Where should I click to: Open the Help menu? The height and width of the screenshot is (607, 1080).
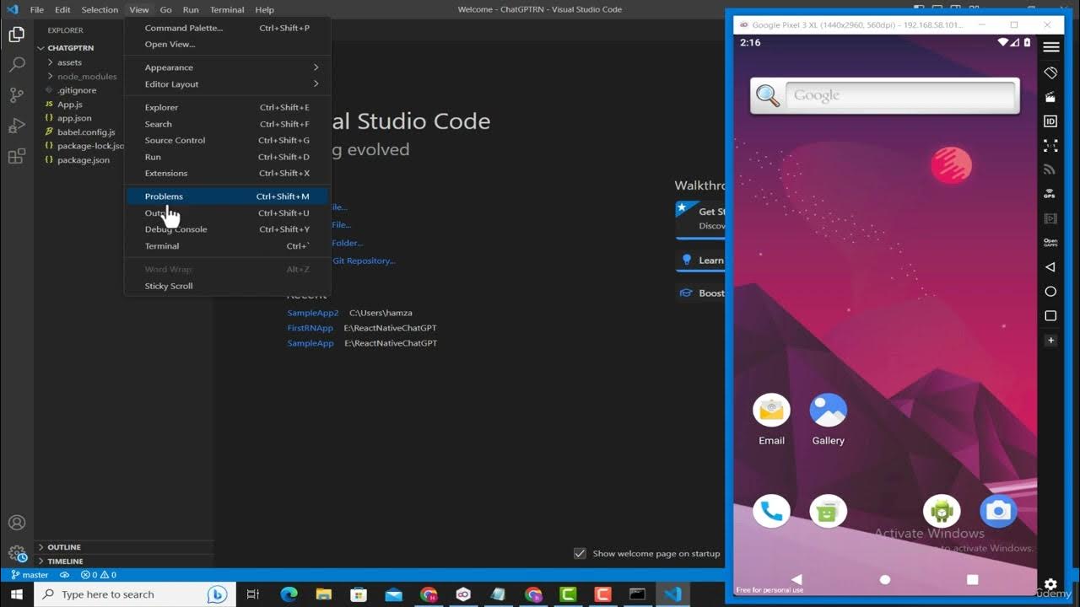[x=264, y=9]
